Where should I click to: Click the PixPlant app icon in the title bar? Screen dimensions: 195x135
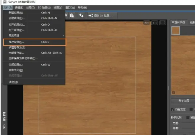coord(5,2)
